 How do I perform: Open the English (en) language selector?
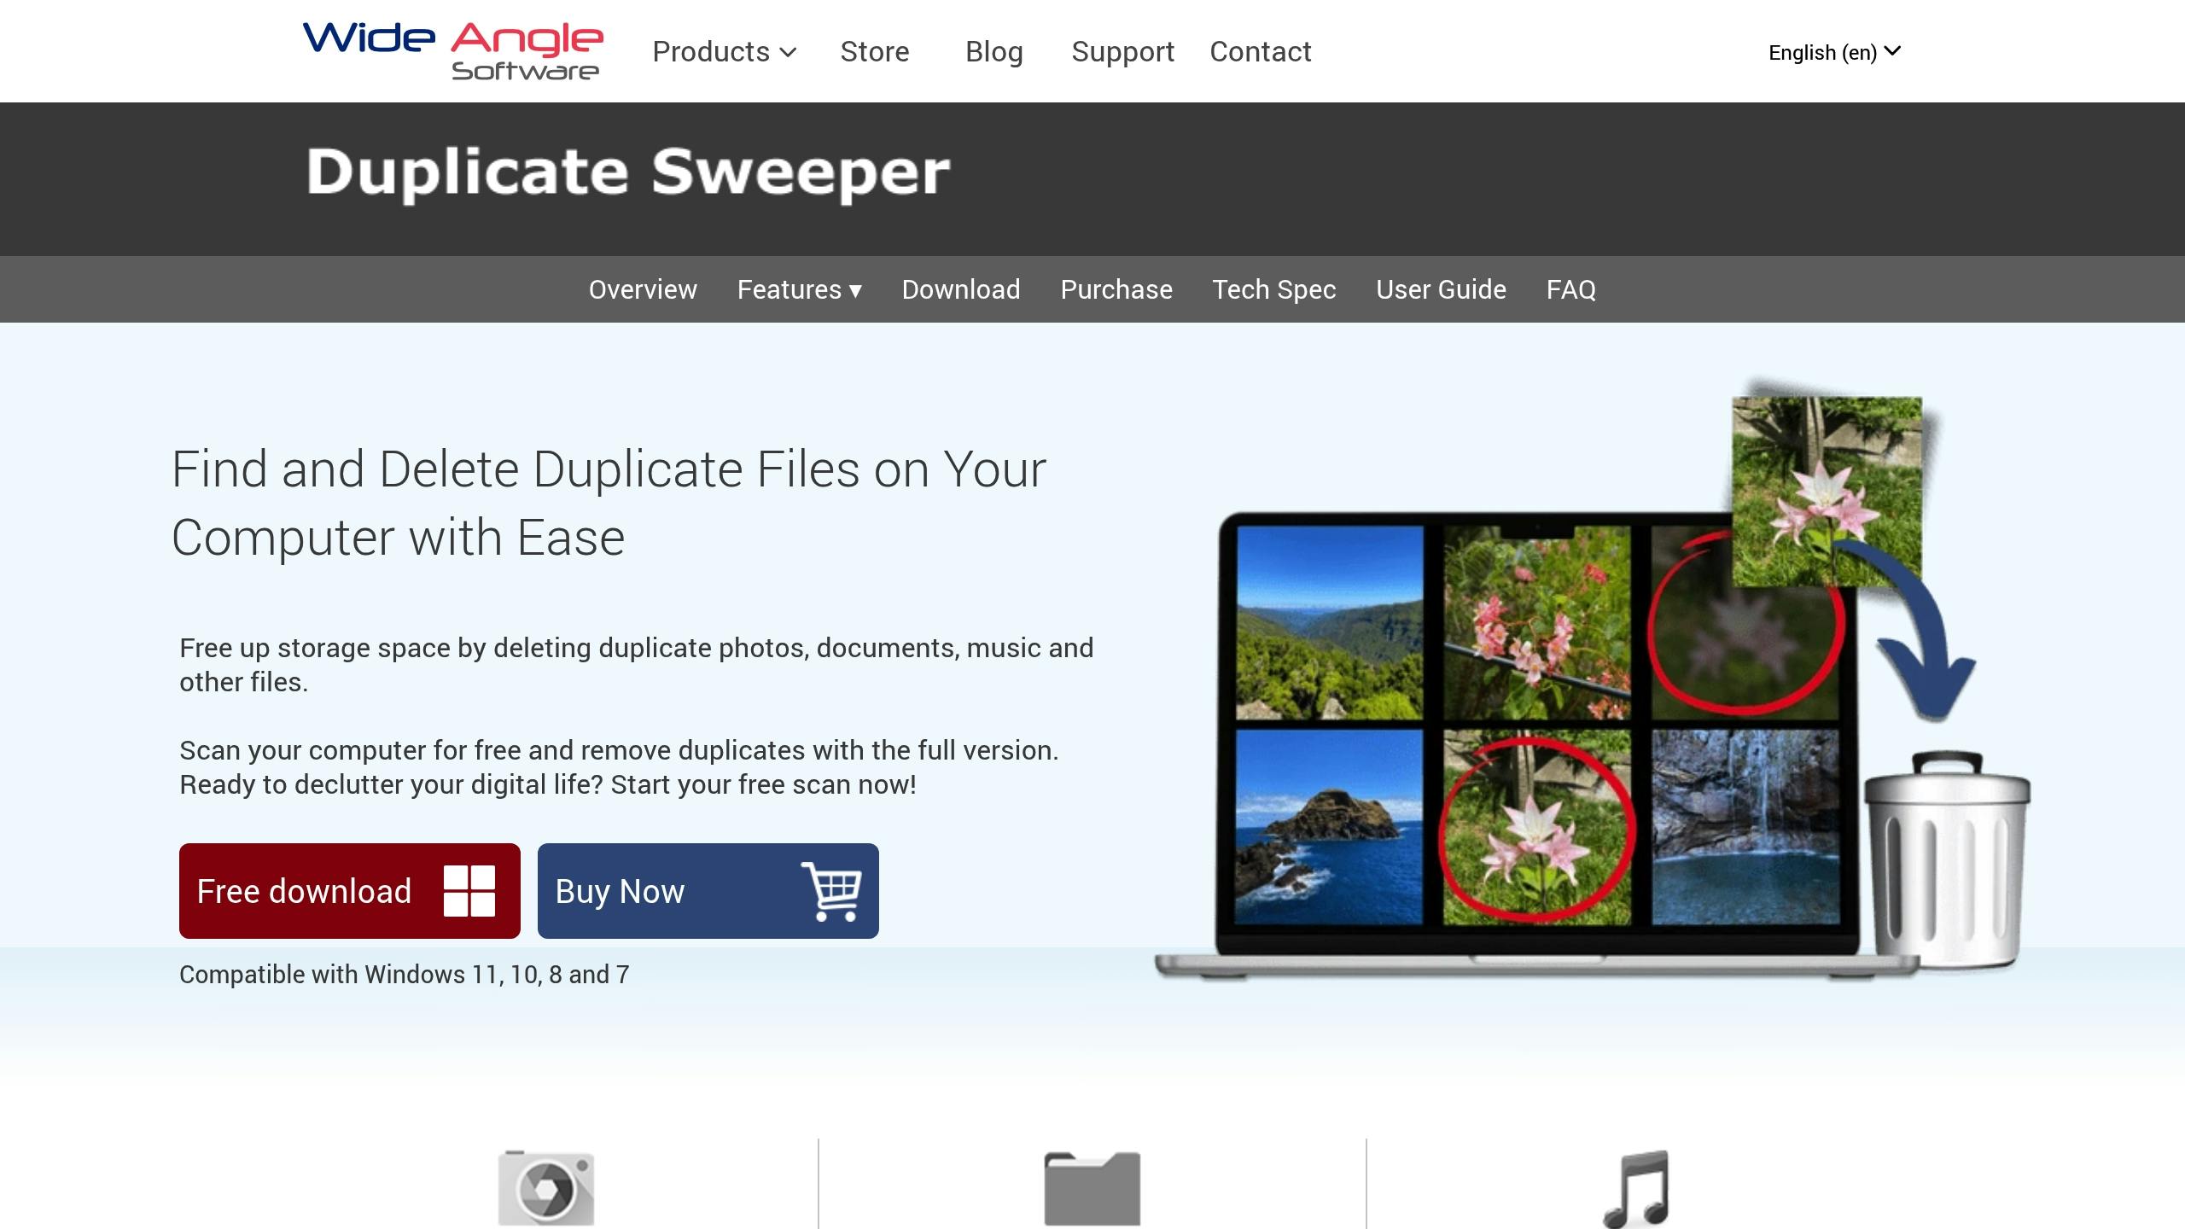pyautogui.click(x=1834, y=52)
